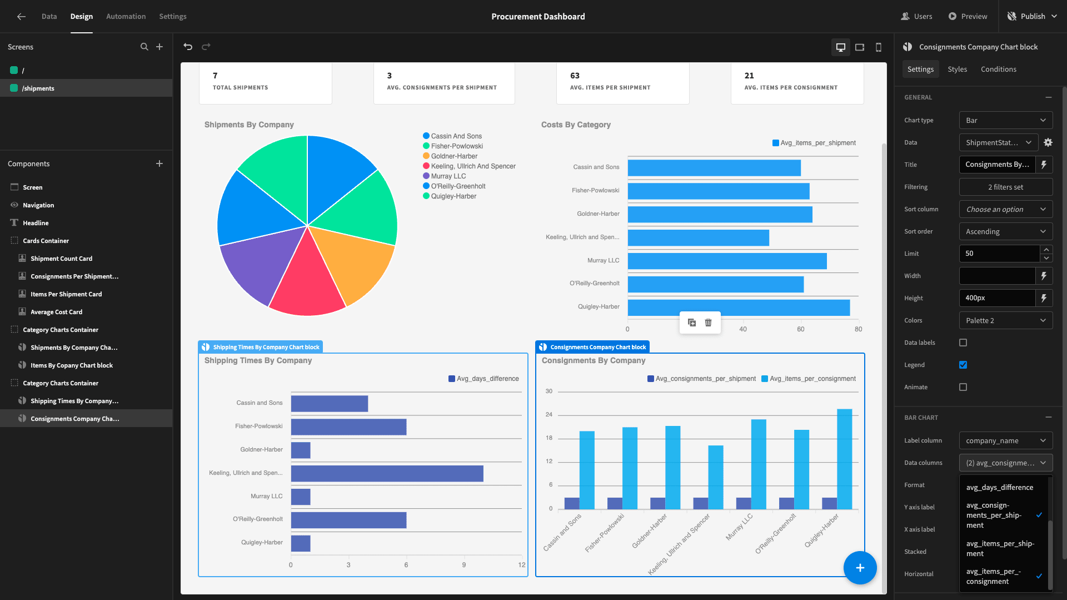This screenshot has width=1067, height=600.
Task: Click lightning binding icon beside Title
Action: 1044,165
